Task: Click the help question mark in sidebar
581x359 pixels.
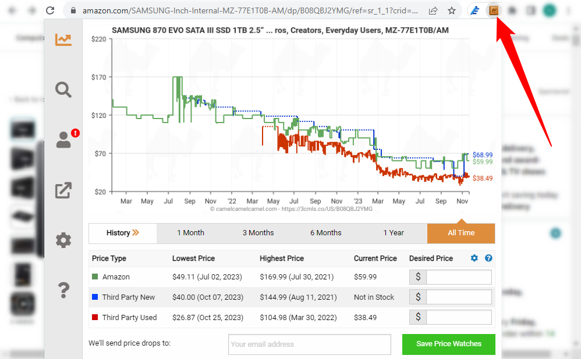Action: point(63,290)
